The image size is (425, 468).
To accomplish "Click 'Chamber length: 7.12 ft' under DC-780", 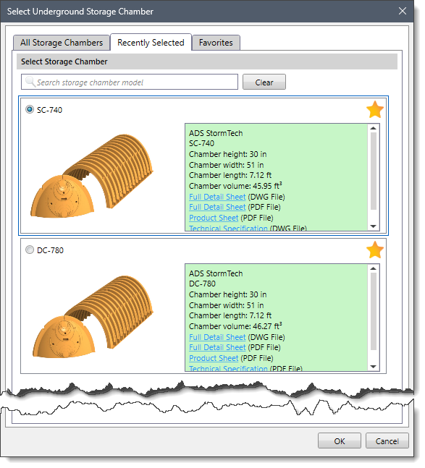I will click(230, 315).
